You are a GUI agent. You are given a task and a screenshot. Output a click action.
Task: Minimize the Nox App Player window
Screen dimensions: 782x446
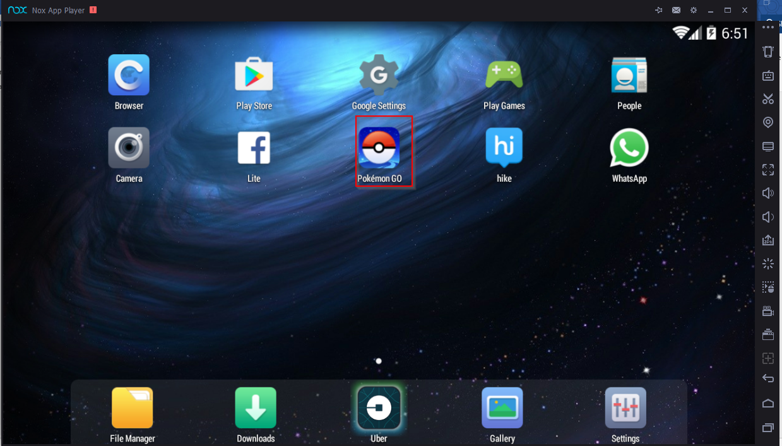pos(711,10)
